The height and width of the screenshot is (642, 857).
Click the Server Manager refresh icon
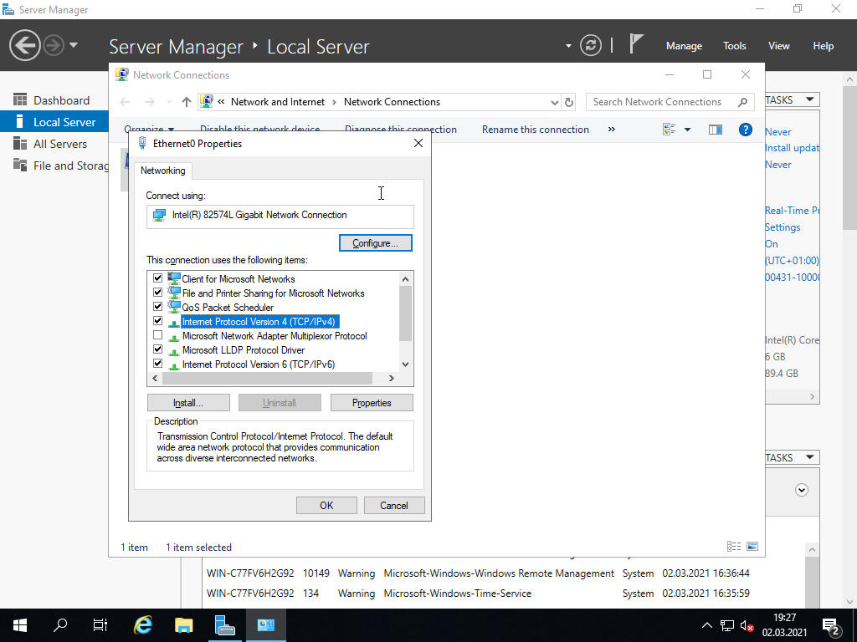coord(590,46)
